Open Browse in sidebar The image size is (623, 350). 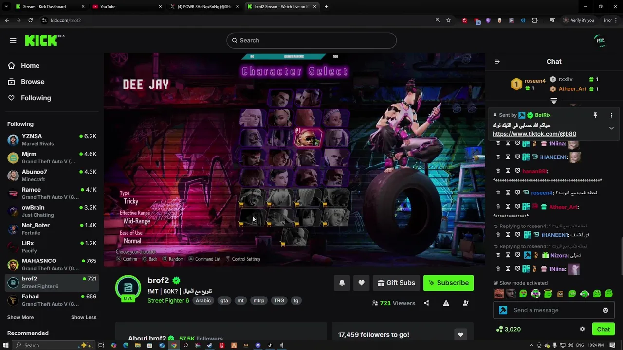tap(51, 82)
